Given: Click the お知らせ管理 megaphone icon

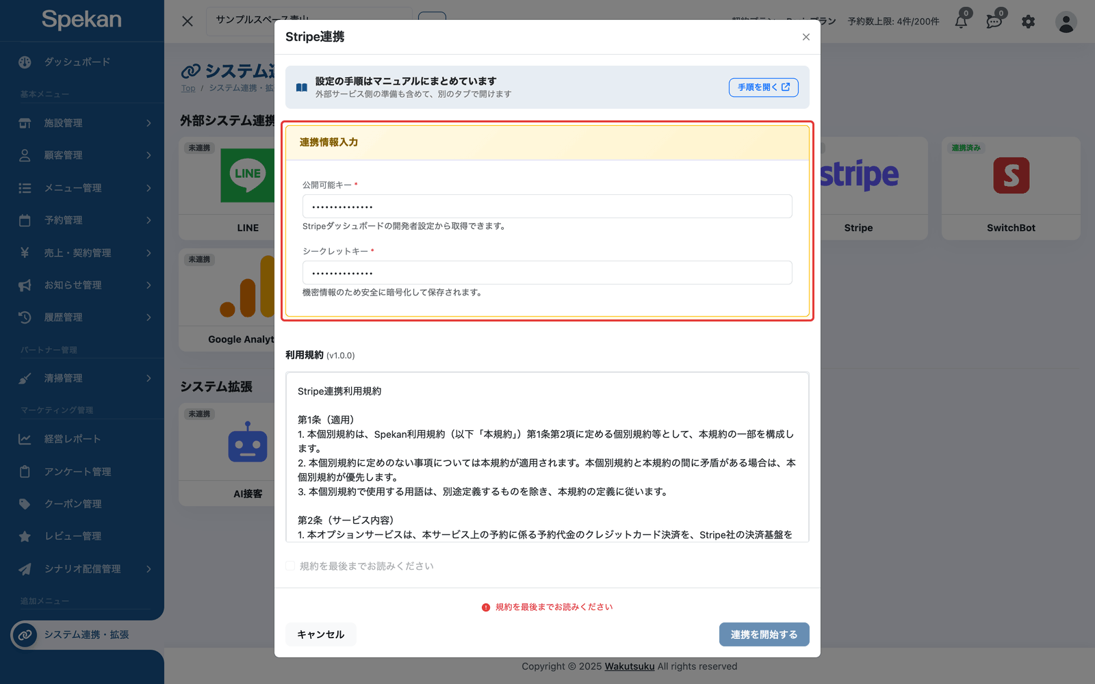Looking at the screenshot, I should point(25,285).
